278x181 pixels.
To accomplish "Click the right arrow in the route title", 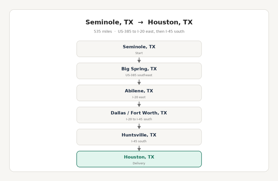I will [x=141, y=22].
